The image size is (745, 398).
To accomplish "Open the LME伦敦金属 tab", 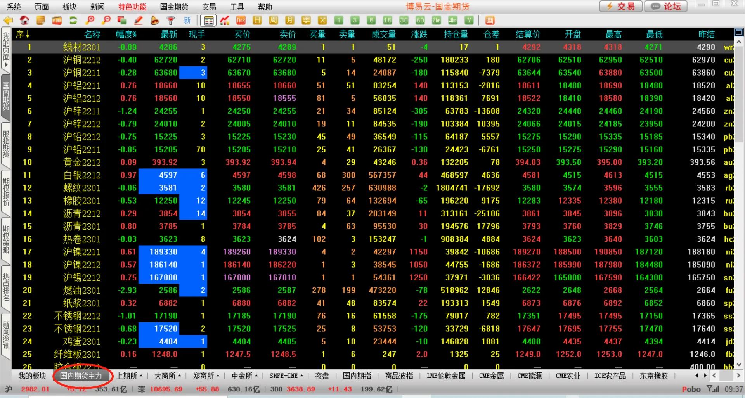I will tap(446, 376).
